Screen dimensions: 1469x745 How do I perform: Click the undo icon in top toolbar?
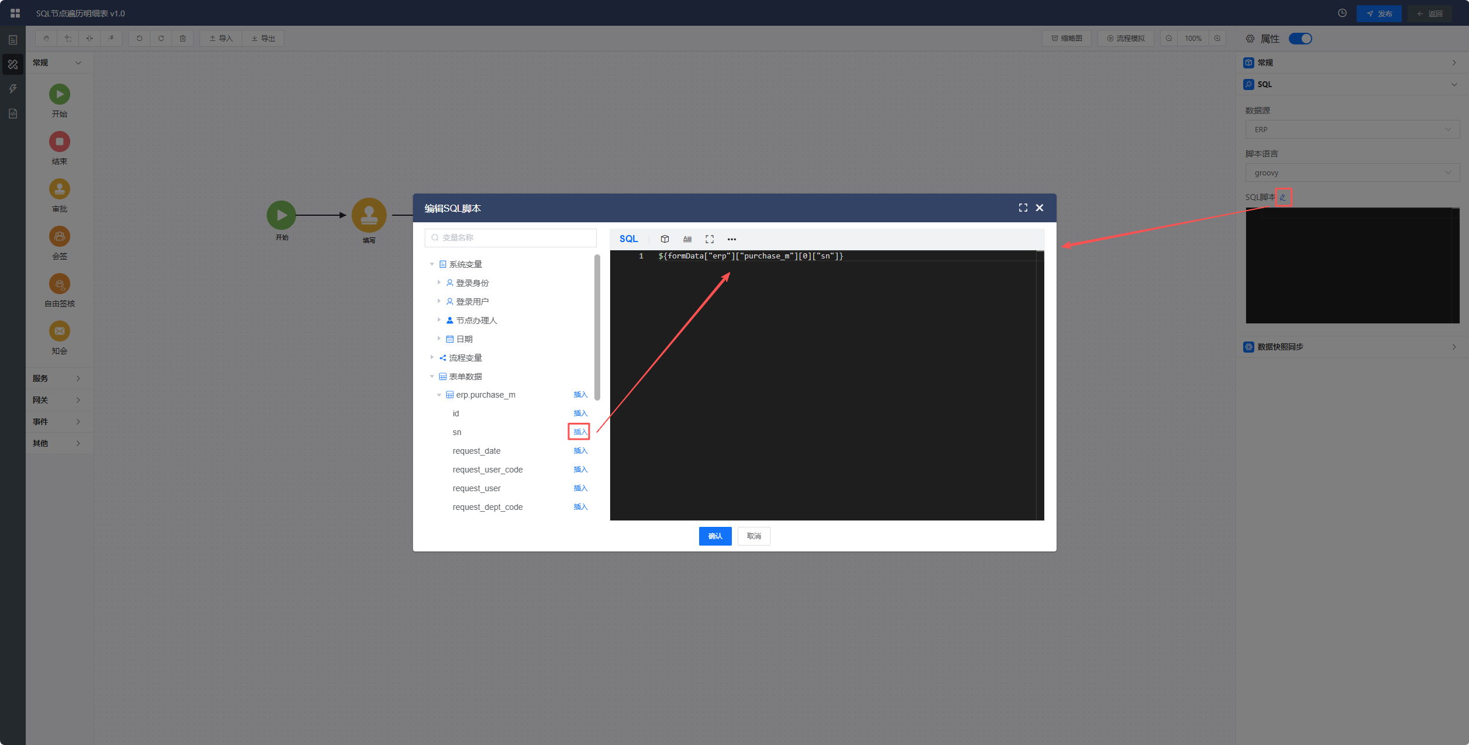click(x=139, y=39)
